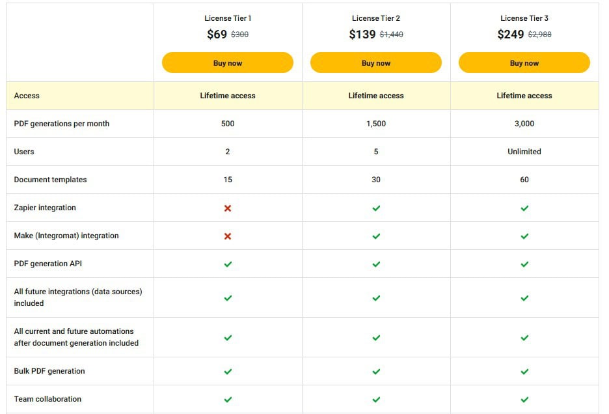Click the Unlimited users cell in Tier 3
The image size is (609, 414).
click(524, 152)
